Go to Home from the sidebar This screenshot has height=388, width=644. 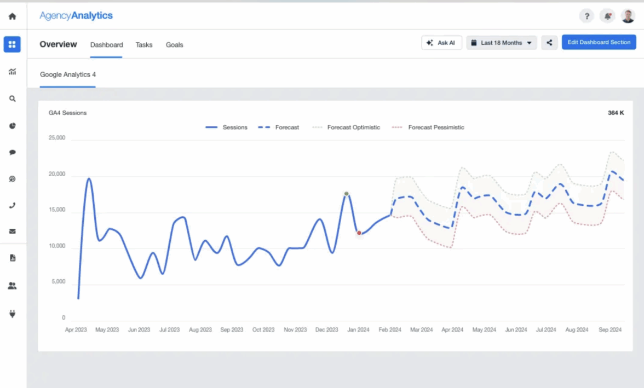pyautogui.click(x=12, y=16)
